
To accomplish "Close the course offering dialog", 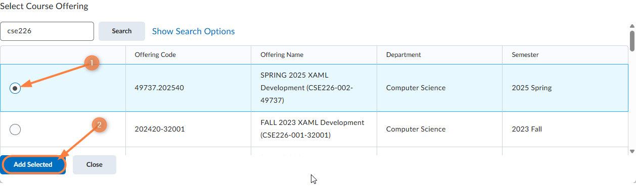I will click(x=95, y=165).
